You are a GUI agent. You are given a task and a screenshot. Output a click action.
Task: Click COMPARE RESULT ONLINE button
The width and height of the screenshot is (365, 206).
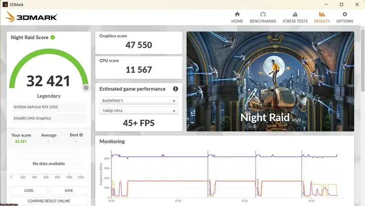[49, 201]
